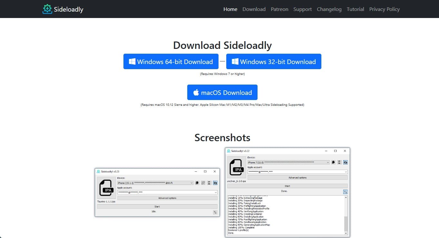The height and width of the screenshot is (238, 439).
Task: Toggle the log arrows button in the v0.23 window
Action: (x=215, y=212)
